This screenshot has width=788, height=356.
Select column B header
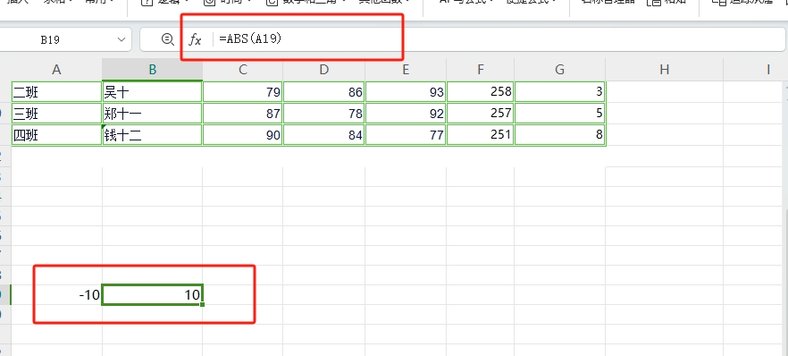coord(152,70)
